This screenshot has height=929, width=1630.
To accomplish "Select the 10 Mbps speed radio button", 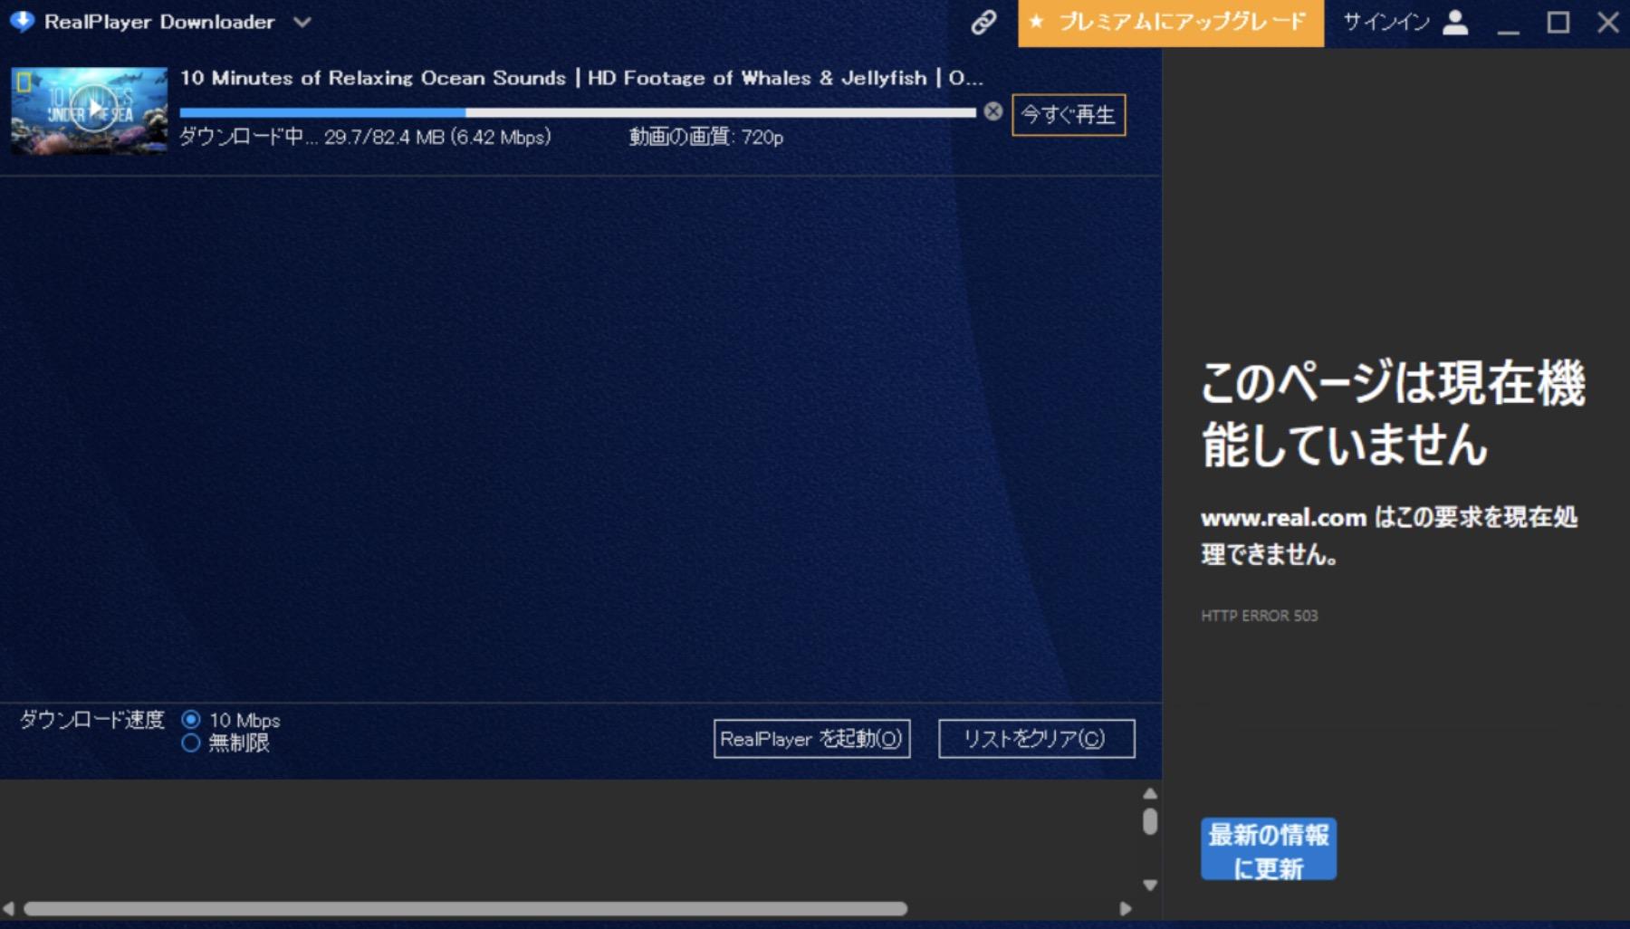I will click(191, 720).
